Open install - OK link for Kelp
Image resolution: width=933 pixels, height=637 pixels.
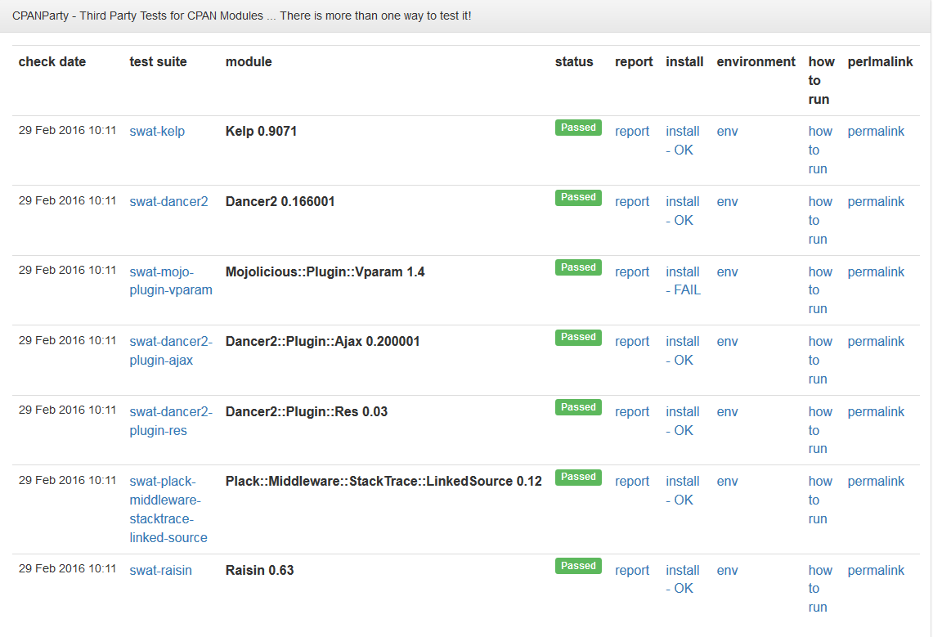tap(683, 141)
